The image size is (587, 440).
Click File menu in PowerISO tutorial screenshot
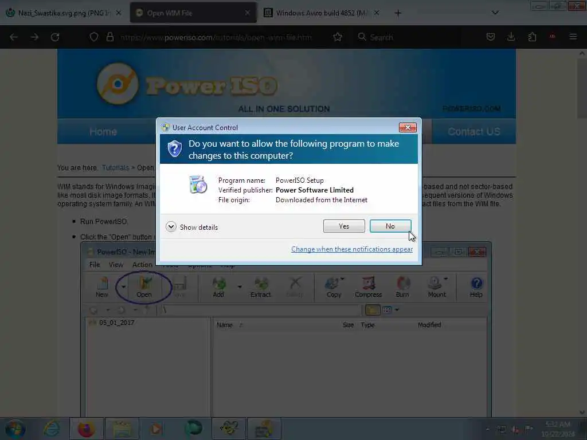(x=95, y=265)
